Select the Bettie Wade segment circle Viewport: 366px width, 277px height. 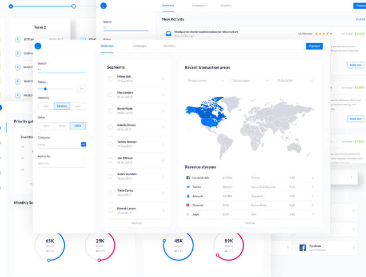coord(110,110)
